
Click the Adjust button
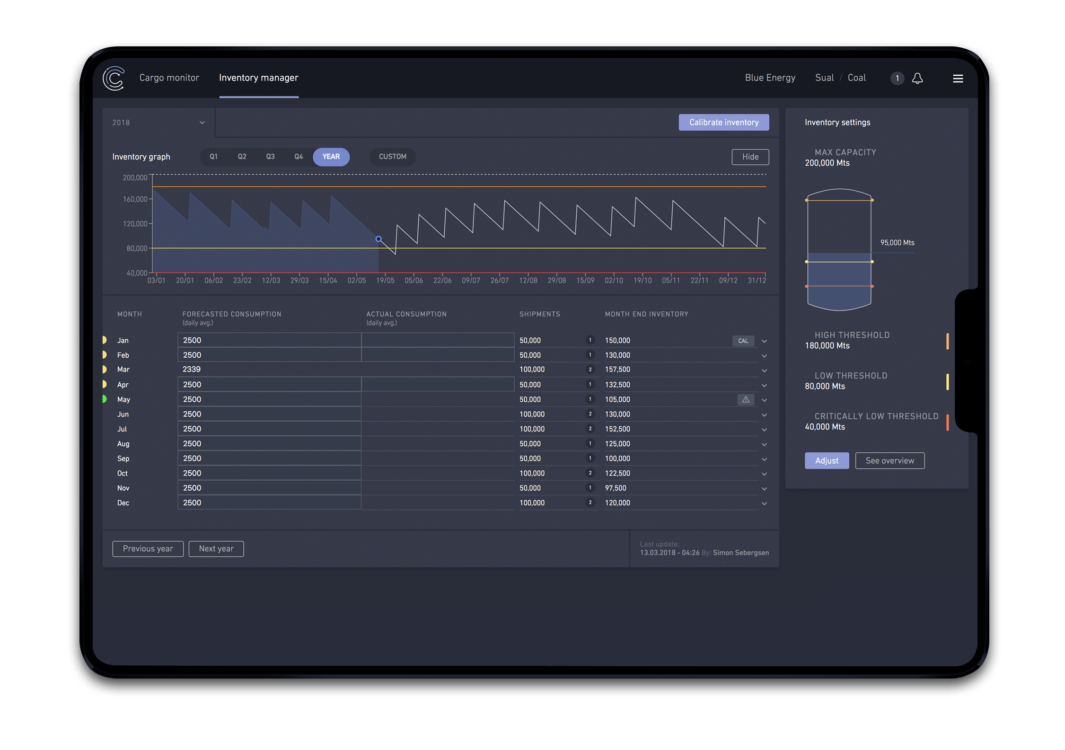(x=826, y=460)
